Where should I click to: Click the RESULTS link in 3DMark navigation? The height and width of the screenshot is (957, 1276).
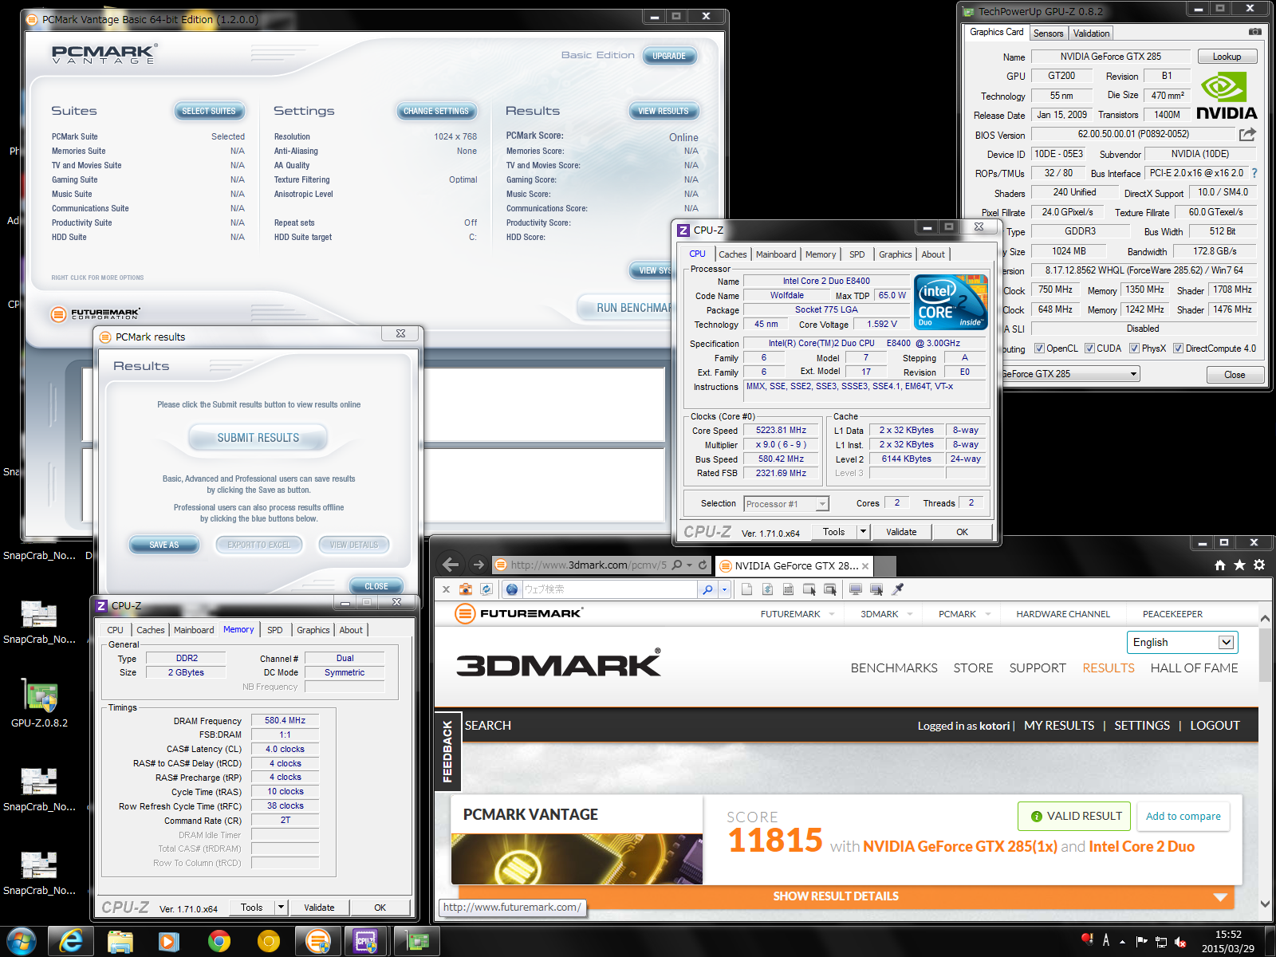pos(1108,668)
